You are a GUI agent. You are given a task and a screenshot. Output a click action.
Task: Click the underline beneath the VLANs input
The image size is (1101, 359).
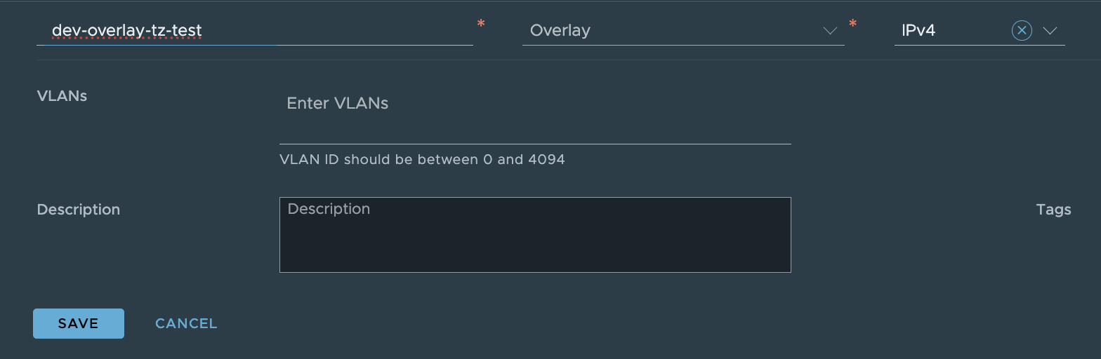coord(535,143)
